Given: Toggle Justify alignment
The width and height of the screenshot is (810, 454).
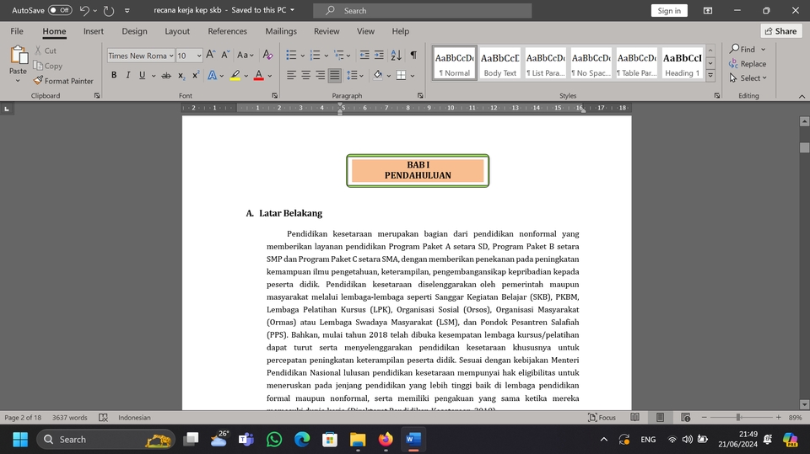Looking at the screenshot, I should 335,75.
